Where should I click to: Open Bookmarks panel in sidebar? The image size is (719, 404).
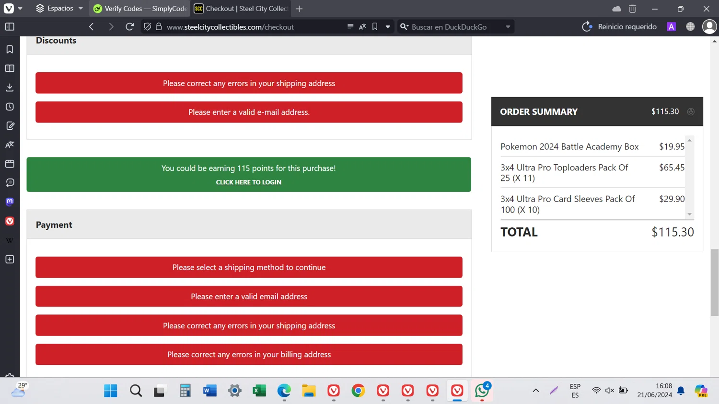(10, 49)
